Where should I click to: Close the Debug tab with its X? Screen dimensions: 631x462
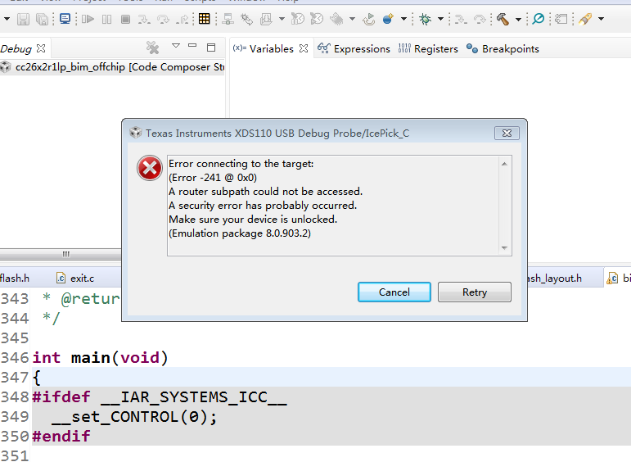(41, 48)
